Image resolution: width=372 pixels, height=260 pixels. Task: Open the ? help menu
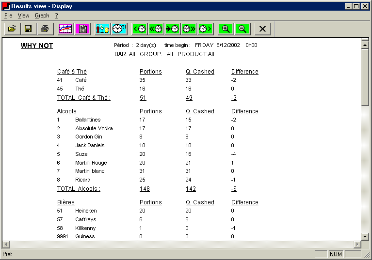(56, 15)
